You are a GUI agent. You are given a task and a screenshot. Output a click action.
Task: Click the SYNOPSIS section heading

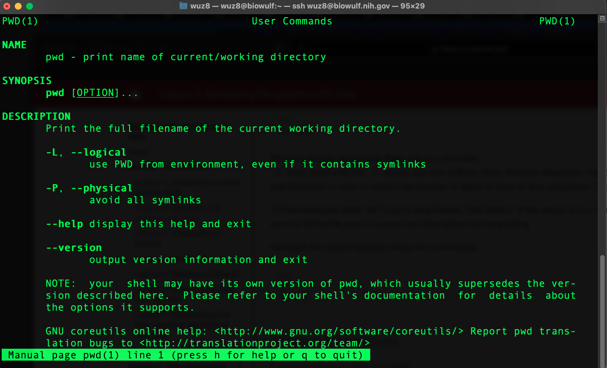point(27,81)
